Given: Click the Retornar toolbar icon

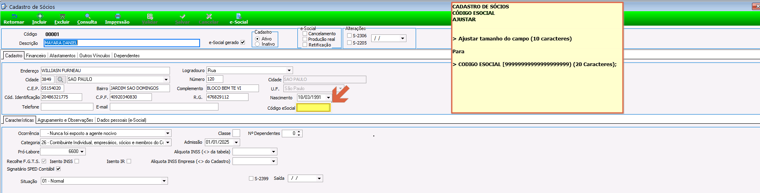Looking at the screenshot, I should point(14,16).
